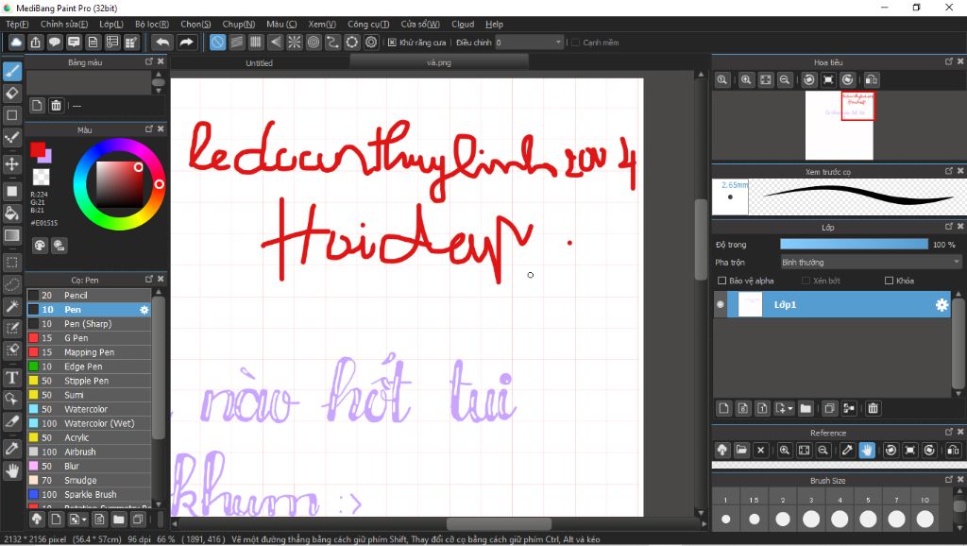This screenshot has height=546, width=967.
Task: Select eyedropper in Reference panel
Action: click(x=847, y=451)
